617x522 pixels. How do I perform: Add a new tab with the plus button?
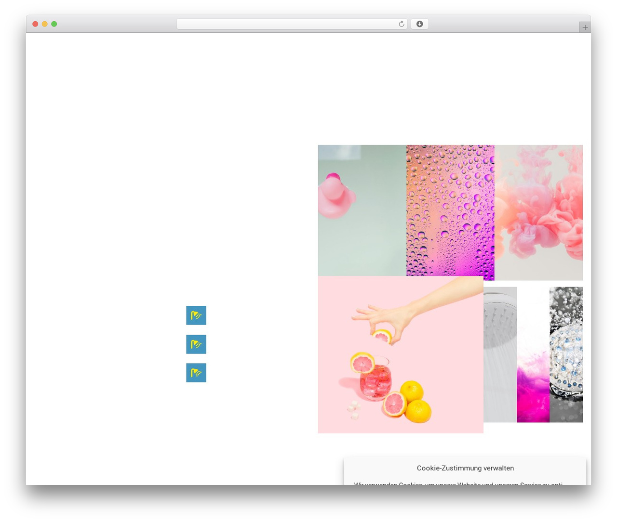coord(585,27)
